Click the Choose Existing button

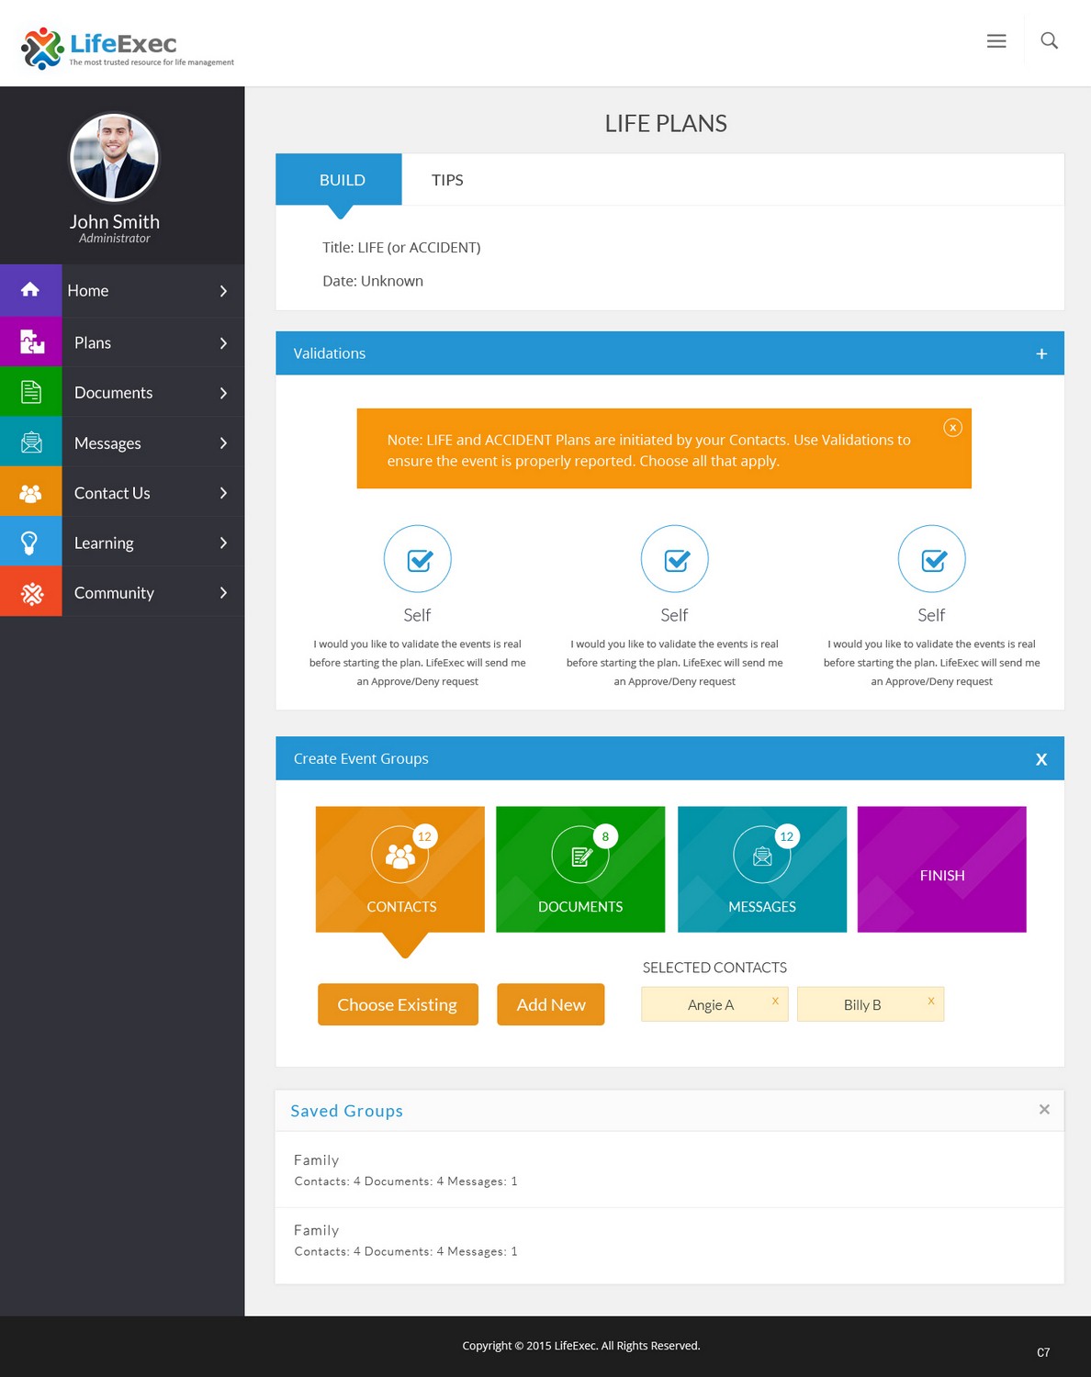click(398, 1004)
